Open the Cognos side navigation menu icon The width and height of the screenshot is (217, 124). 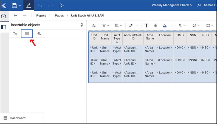[x=4, y=5]
